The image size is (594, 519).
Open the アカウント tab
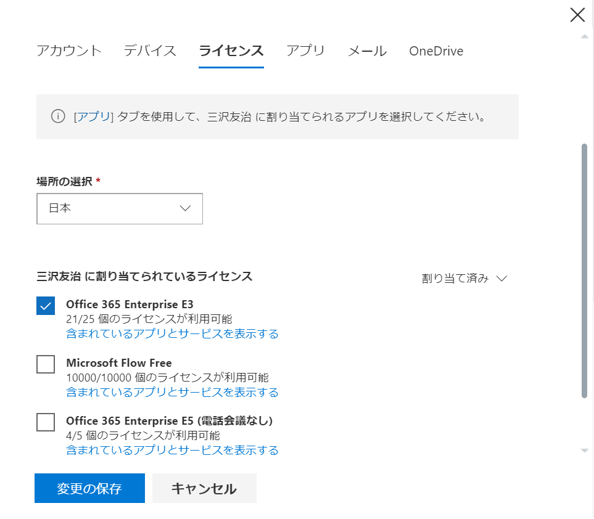(69, 51)
